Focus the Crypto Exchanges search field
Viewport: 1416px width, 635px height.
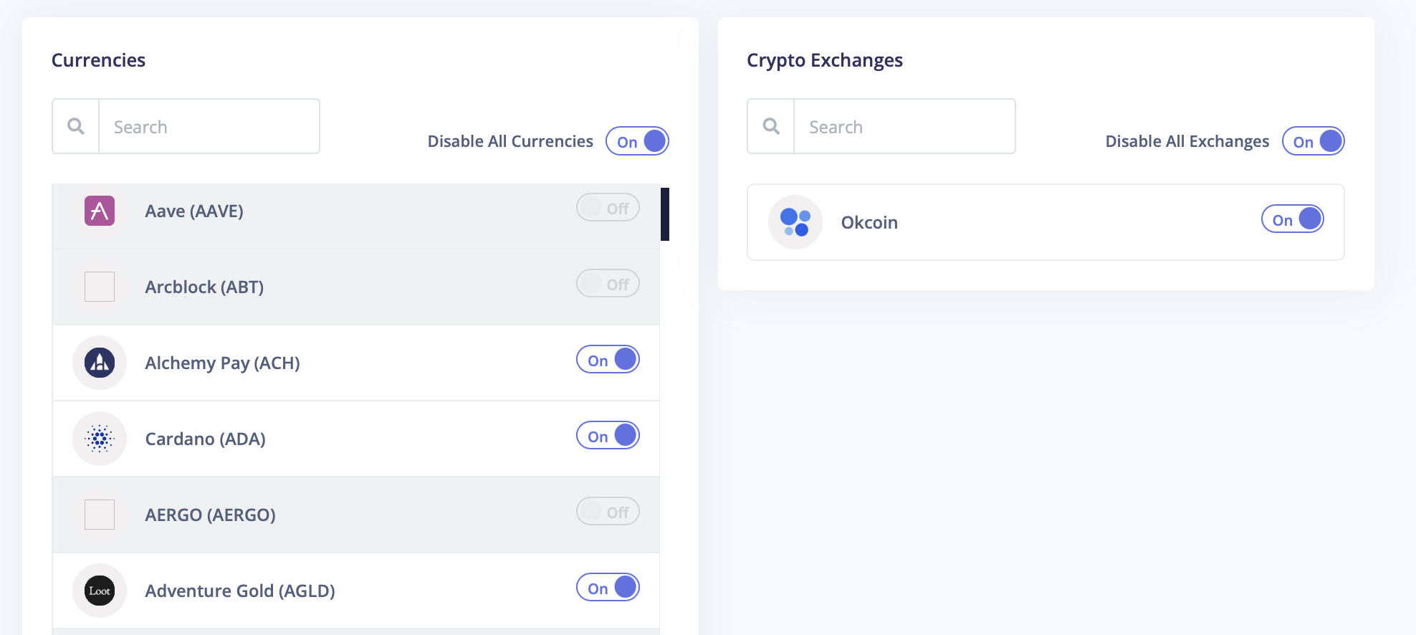[904, 126]
